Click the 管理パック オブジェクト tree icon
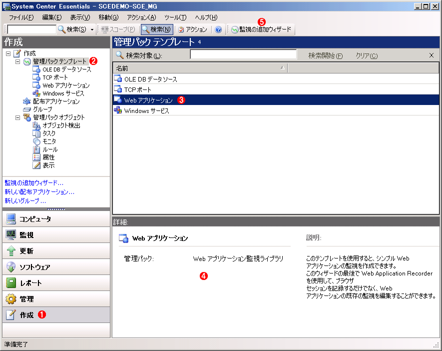This screenshot has height=351, width=442. pos(27,117)
